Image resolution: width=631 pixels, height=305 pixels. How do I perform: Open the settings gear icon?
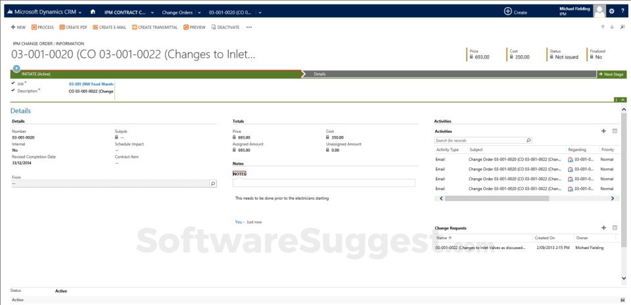(612, 12)
